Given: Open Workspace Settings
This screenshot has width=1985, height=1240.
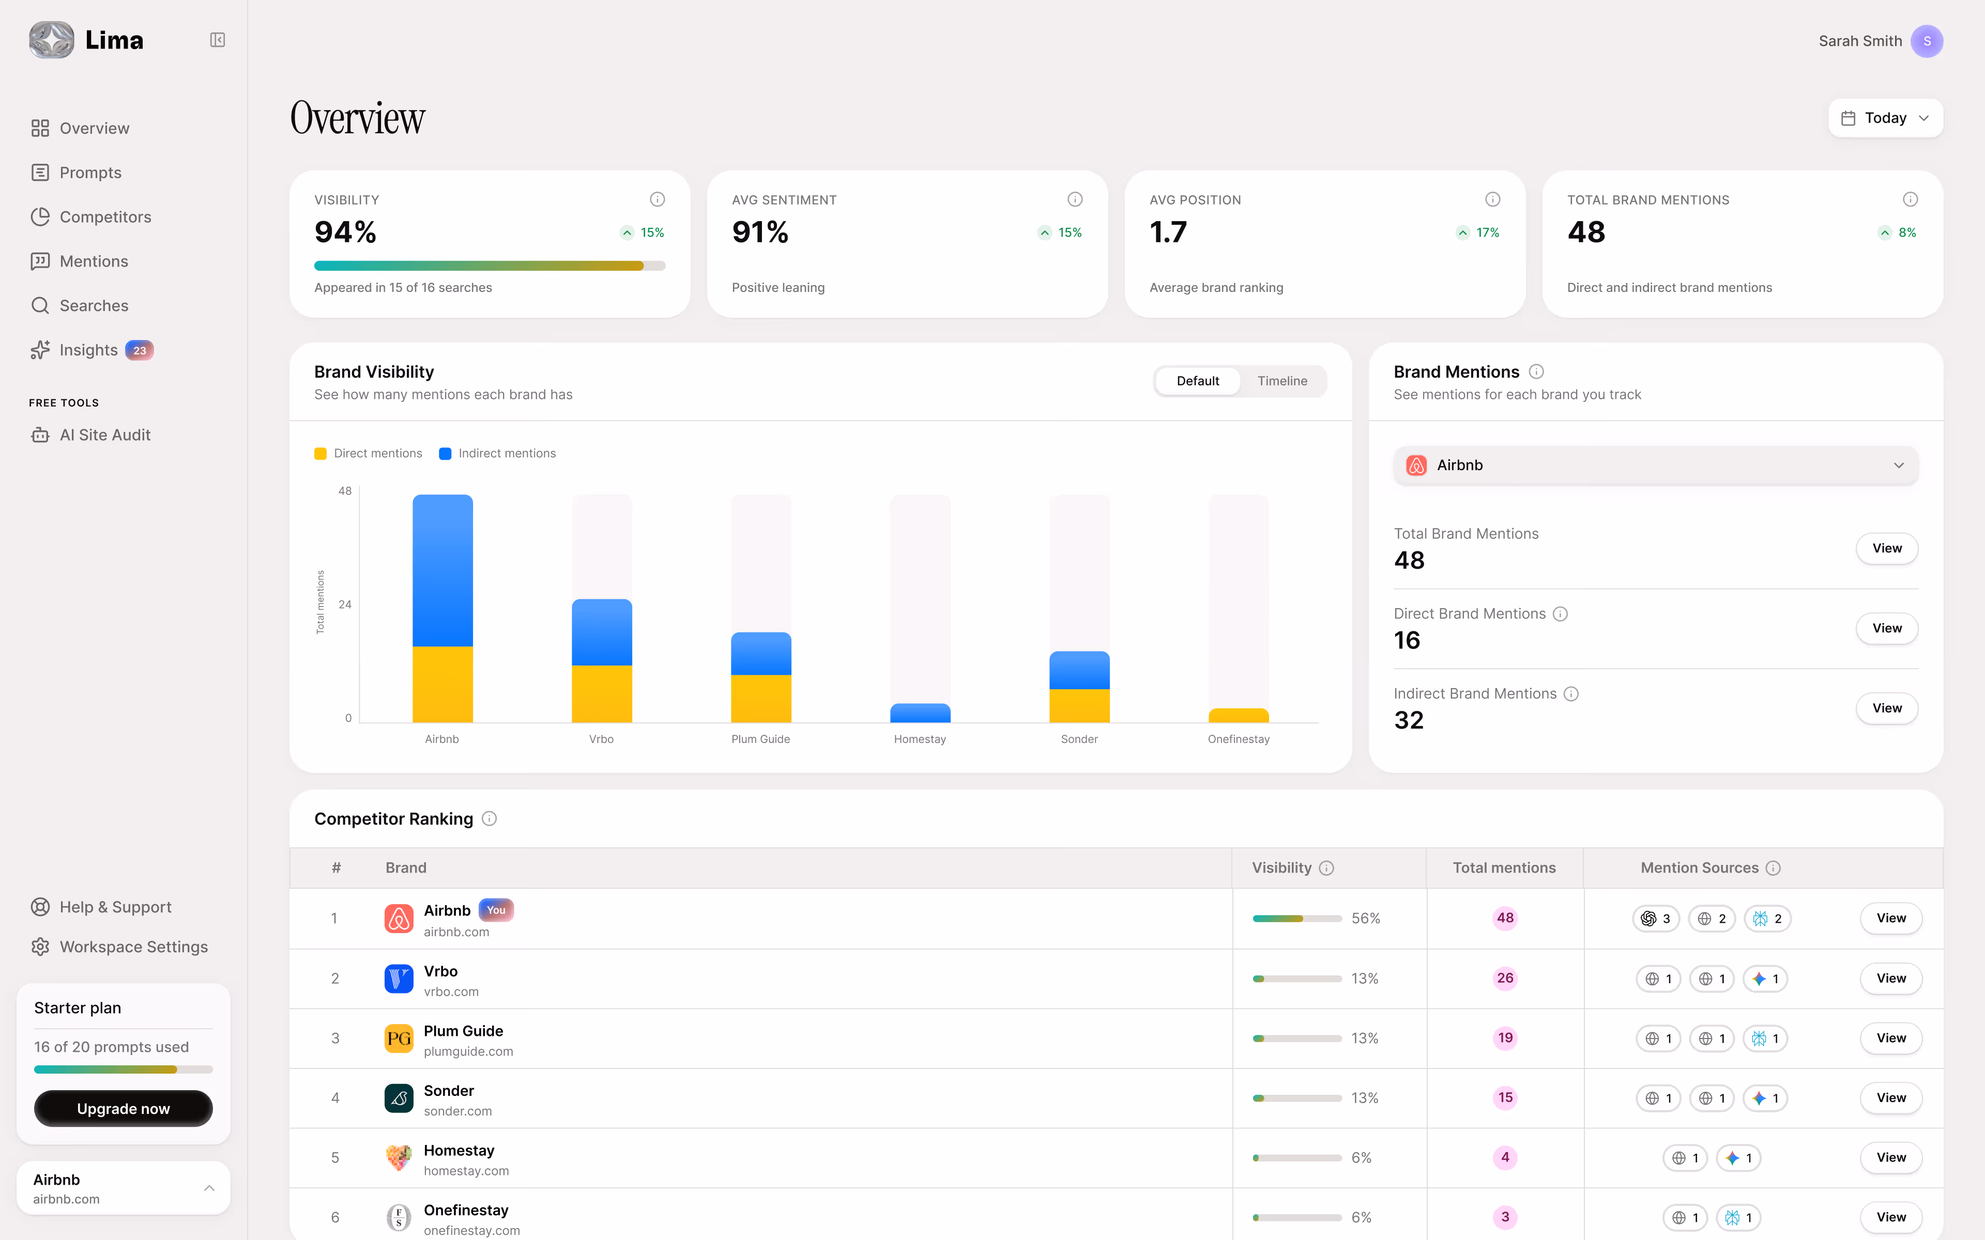Looking at the screenshot, I should [x=119, y=947].
